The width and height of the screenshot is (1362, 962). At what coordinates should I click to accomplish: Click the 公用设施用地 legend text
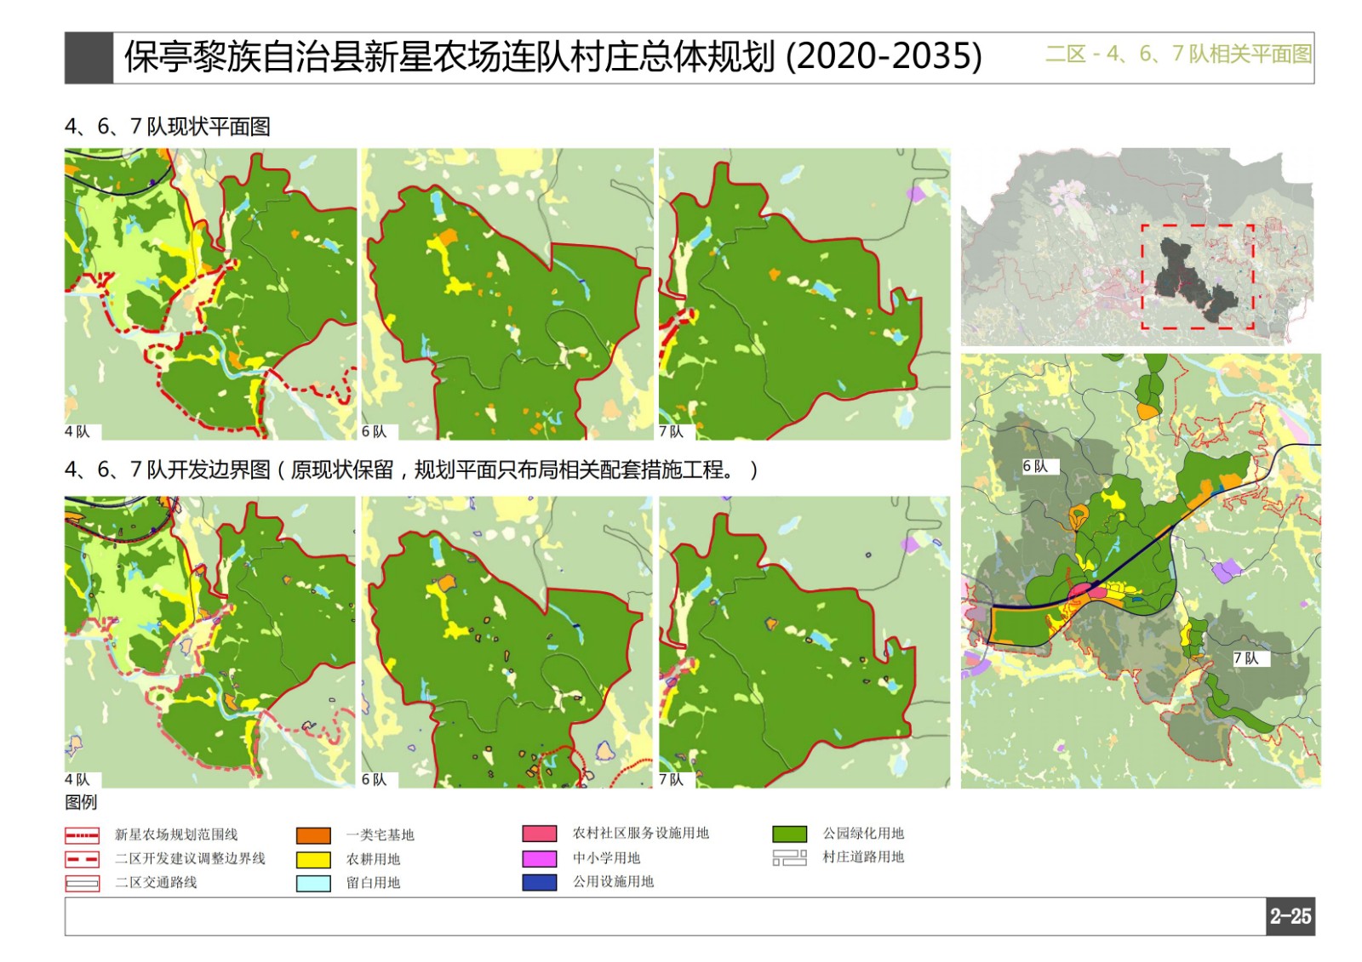coord(613,881)
